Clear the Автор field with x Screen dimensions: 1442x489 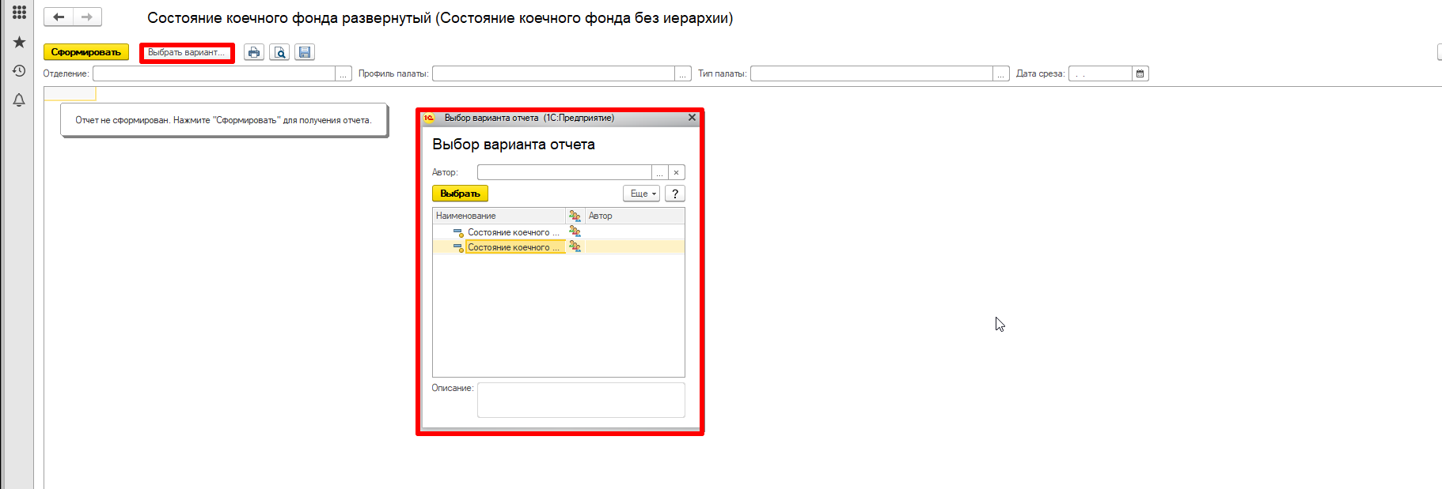click(676, 172)
